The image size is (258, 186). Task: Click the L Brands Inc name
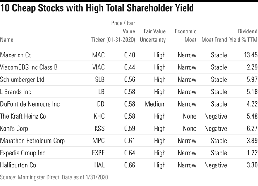16,92
